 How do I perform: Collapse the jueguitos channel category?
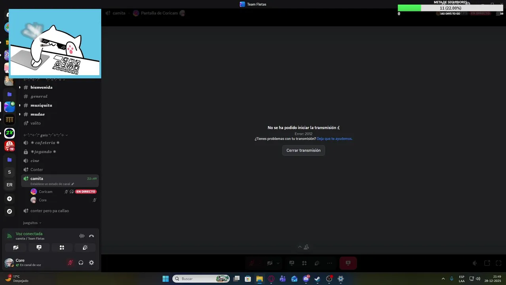click(x=32, y=223)
